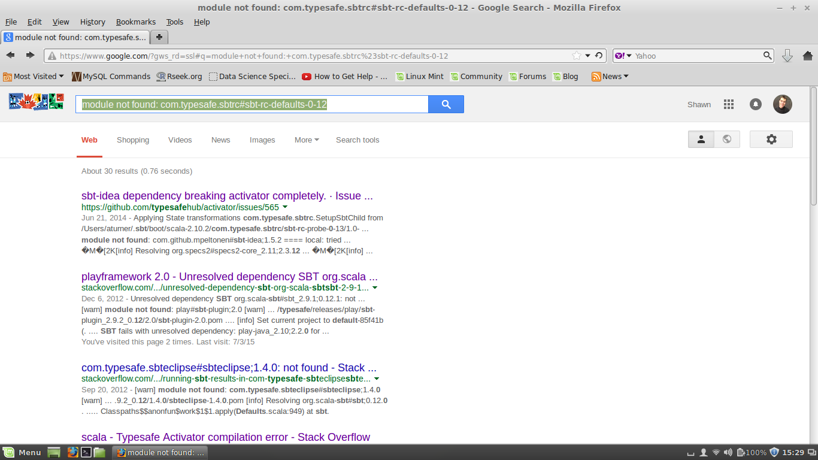Click the browser Back arrow button
This screenshot has width=818, height=460.
point(10,56)
